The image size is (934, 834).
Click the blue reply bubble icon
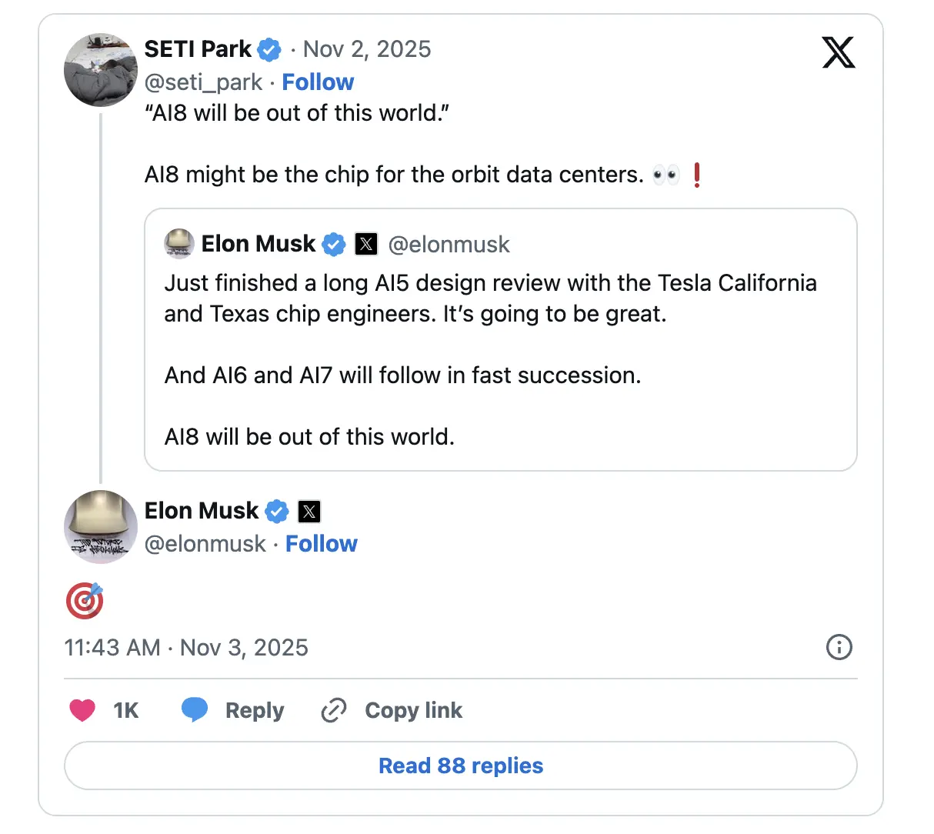pyautogui.click(x=194, y=709)
